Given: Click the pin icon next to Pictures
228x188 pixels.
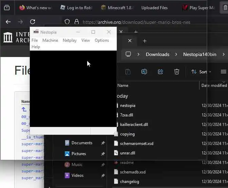Looking at the screenshot, I should pyautogui.click(x=103, y=154).
